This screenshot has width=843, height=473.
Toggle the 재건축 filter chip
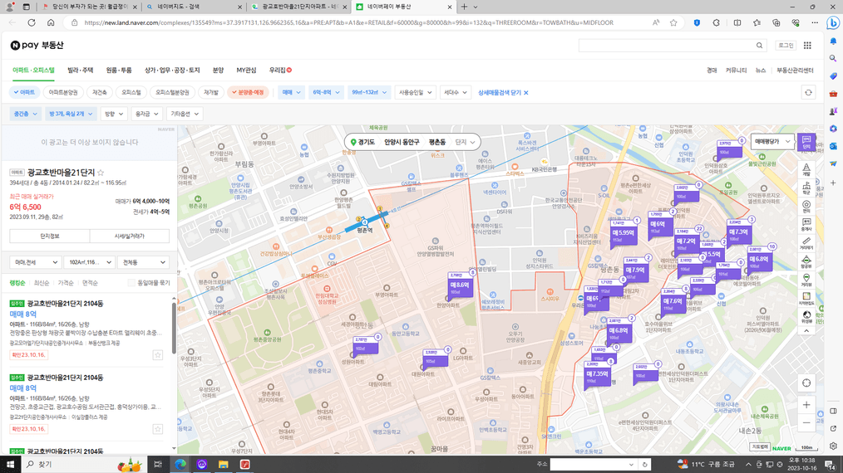tap(100, 92)
